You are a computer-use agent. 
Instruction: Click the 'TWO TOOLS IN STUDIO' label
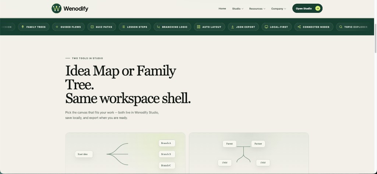tap(88, 58)
